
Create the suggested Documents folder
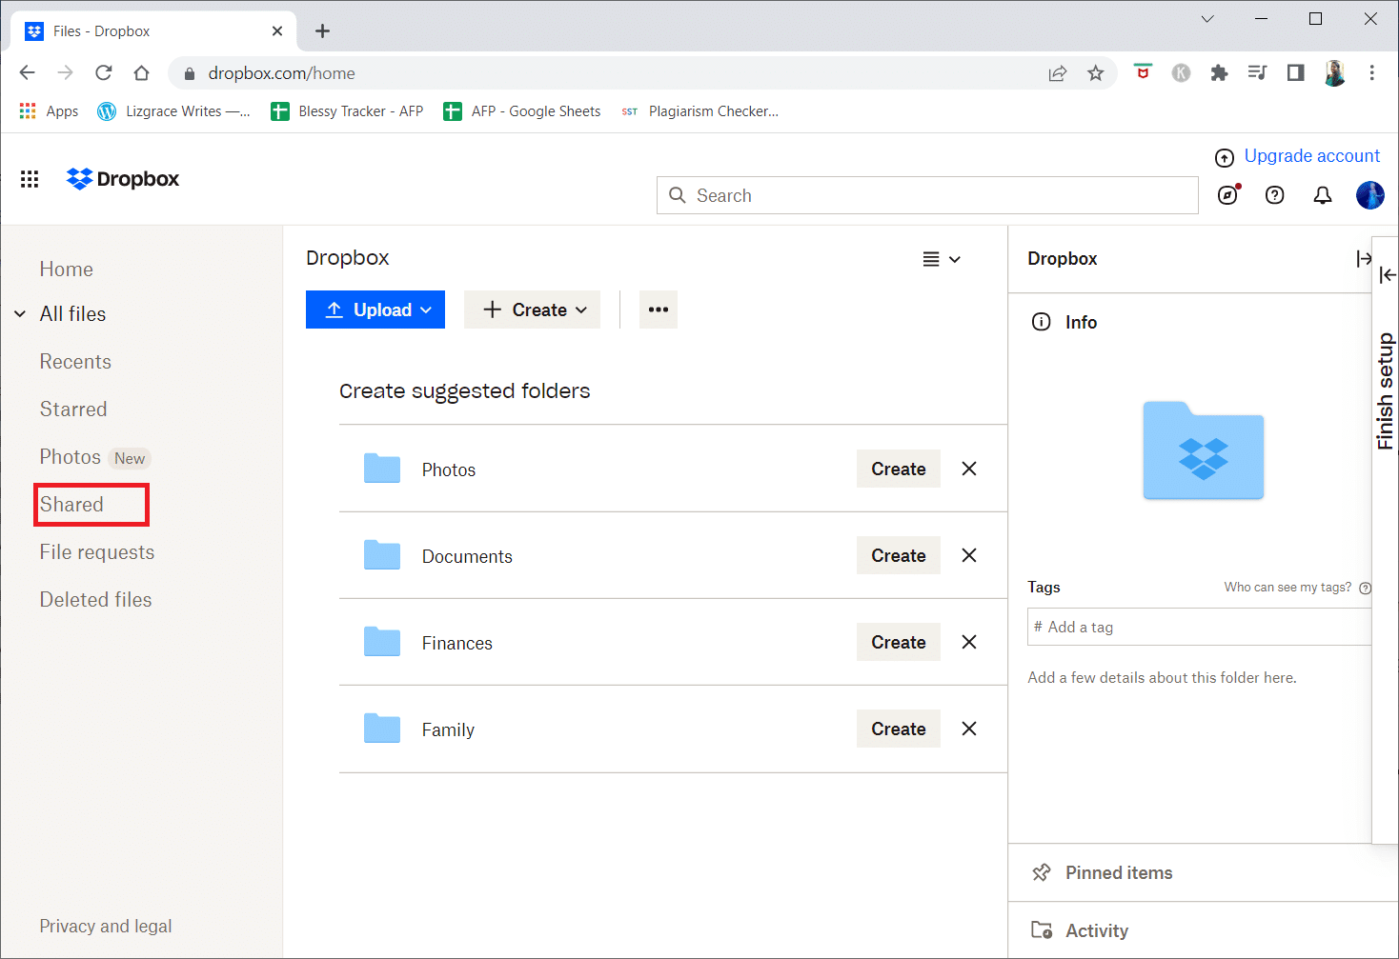point(899,555)
